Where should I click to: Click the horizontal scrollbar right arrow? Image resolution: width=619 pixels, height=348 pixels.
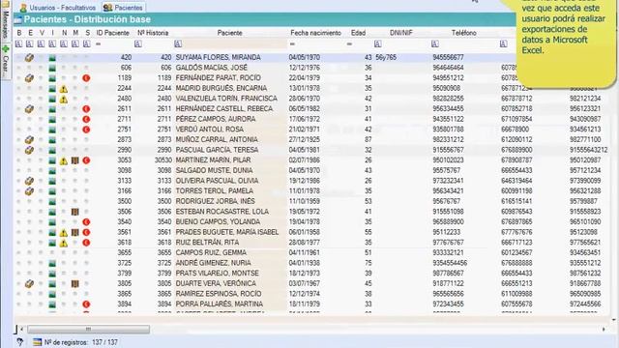point(604,329)
